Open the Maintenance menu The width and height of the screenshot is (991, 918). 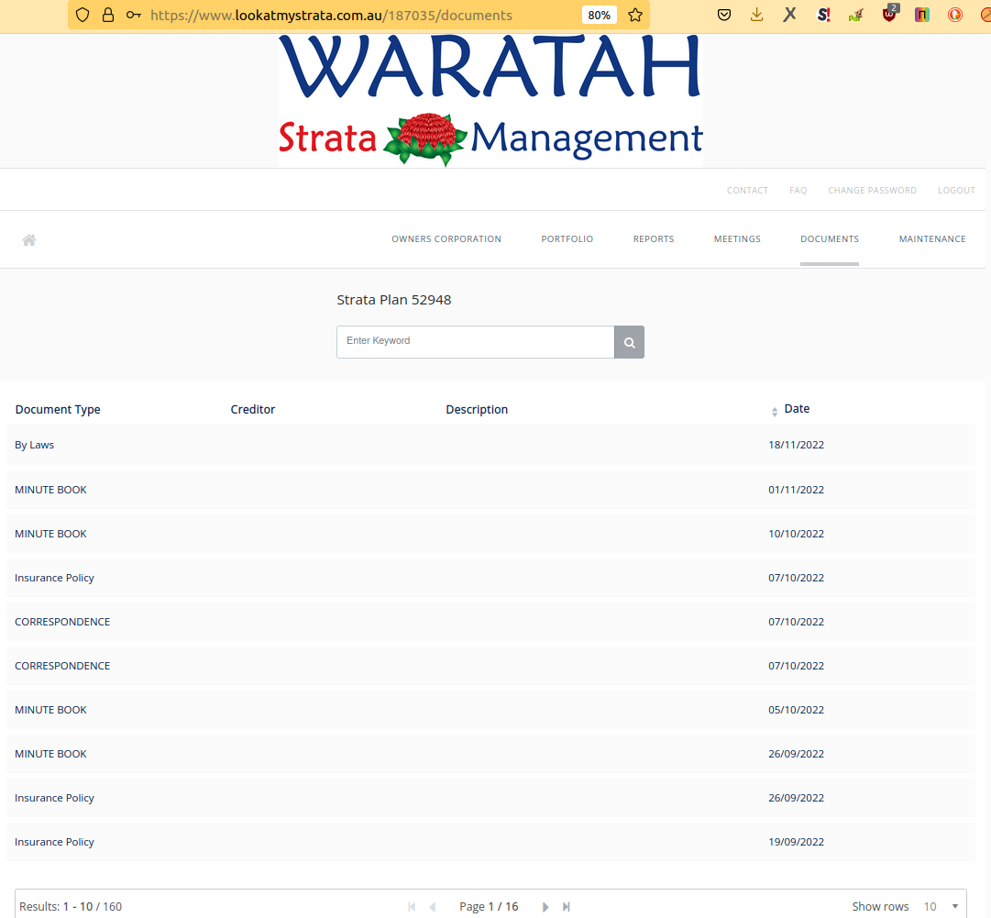(x=932, y=239)
